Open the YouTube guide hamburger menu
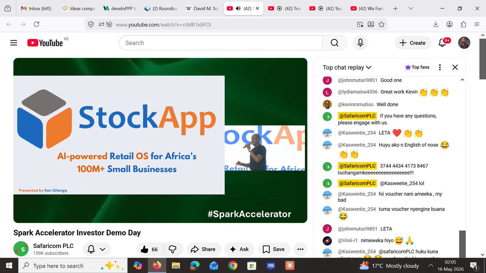The height and width of the screenshot is (273, 486). pos(14,43)
